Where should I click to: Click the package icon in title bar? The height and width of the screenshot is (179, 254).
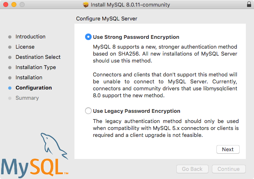click(x=85, y=4)
